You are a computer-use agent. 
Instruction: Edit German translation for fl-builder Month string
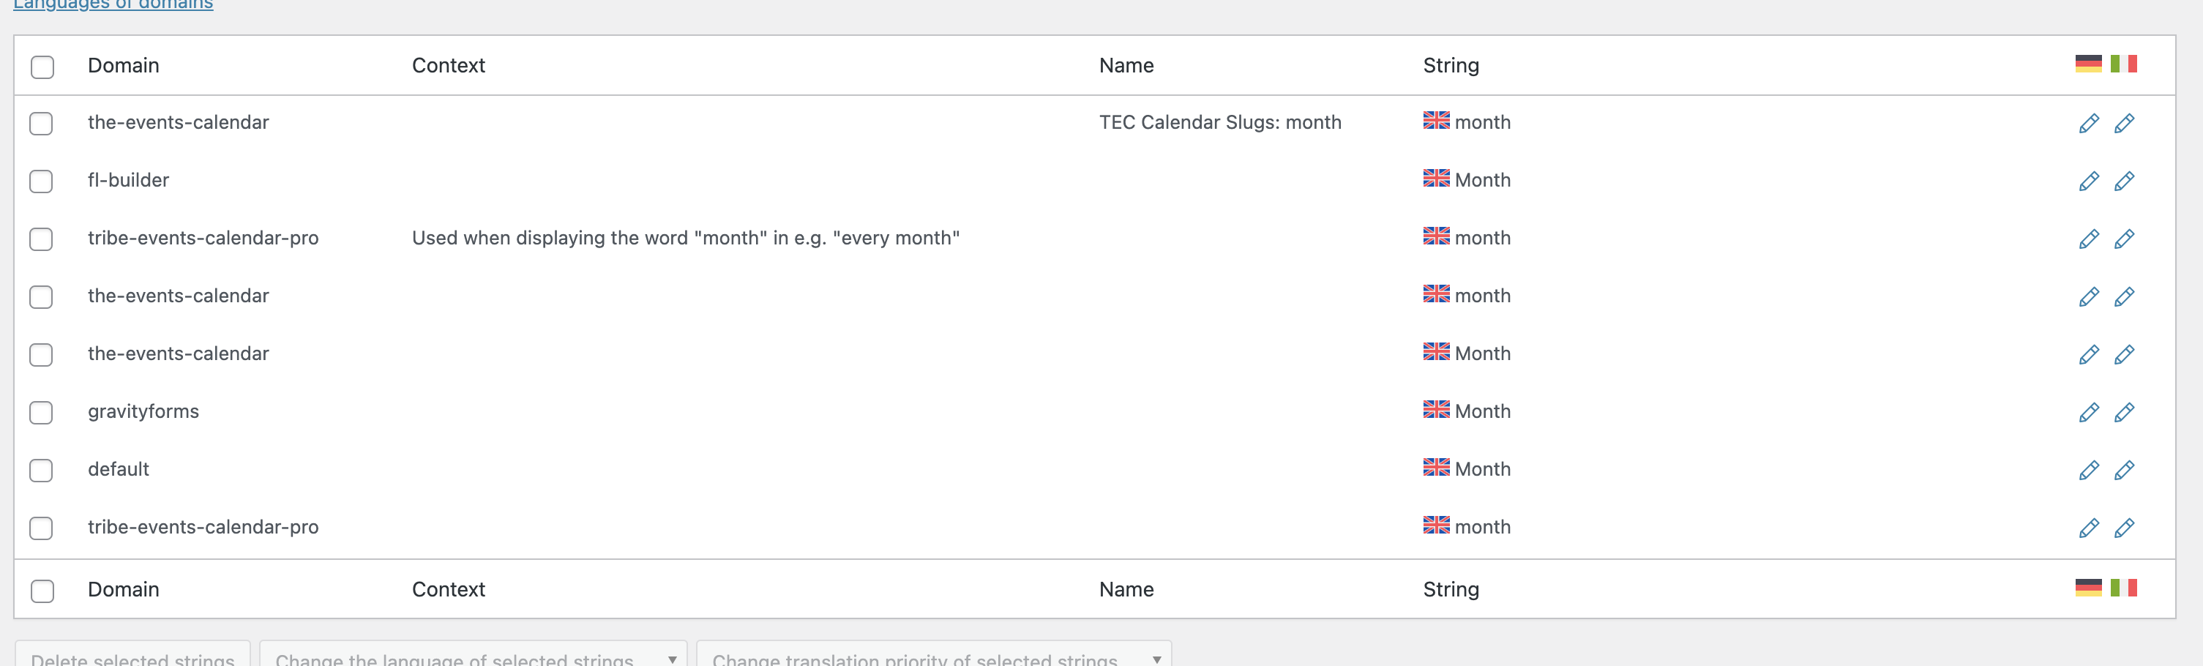pos(2088,182)
